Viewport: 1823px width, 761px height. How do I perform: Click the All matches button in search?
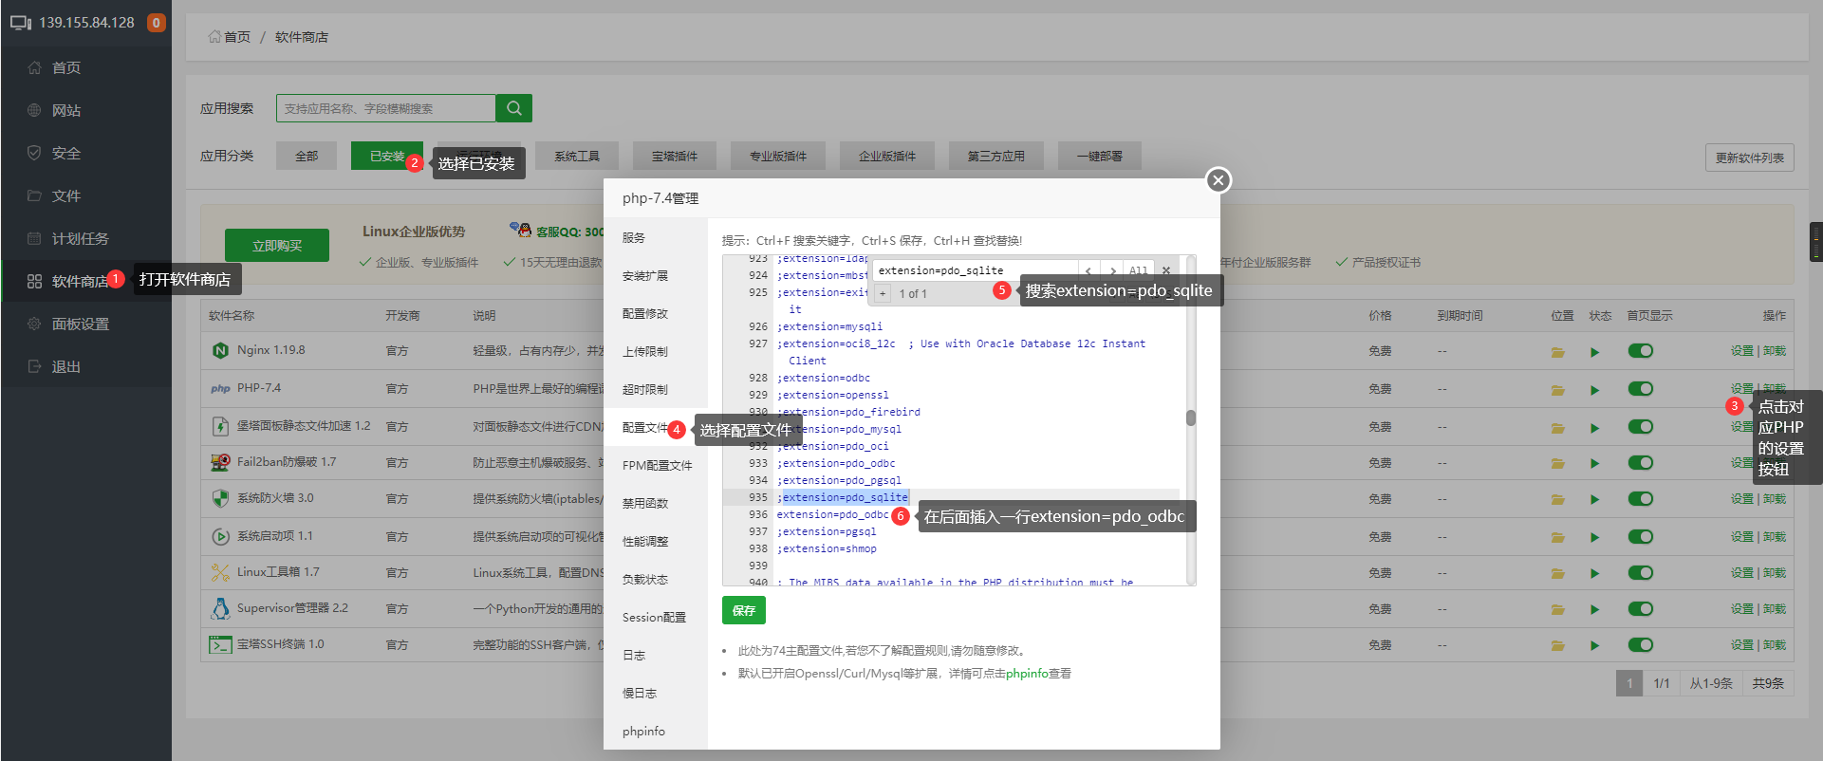[x=1139, y=270]
